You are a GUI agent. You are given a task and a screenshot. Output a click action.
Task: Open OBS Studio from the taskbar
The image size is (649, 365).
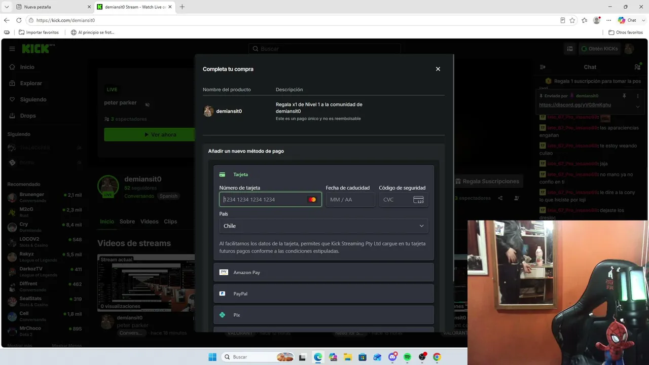click(x=422, y=357)
